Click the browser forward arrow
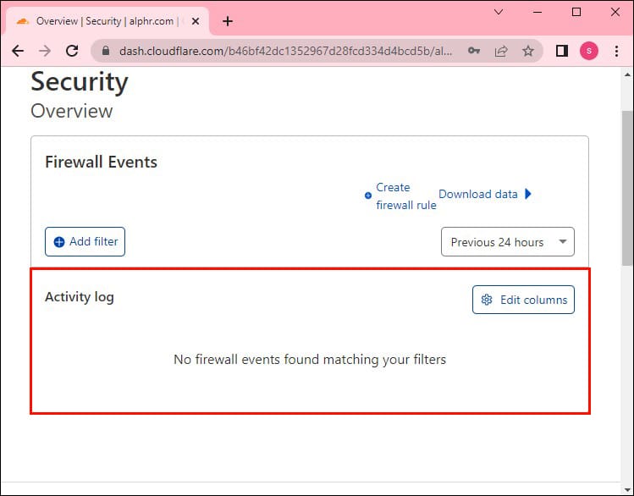Image resolution: width=634 pixels, height=496 pixels. [x=44, y=51]
